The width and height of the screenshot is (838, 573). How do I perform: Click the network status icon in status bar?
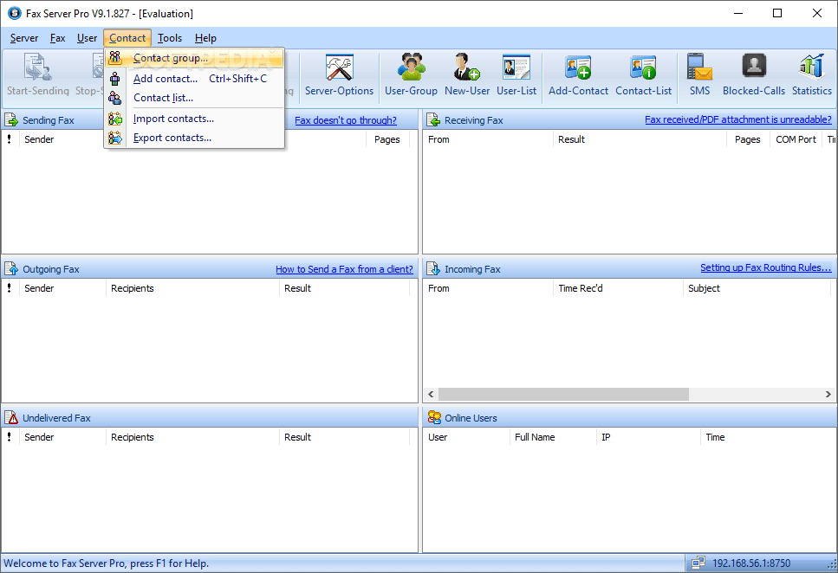(x=698, y=563)
